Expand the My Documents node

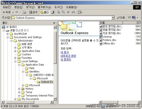click(x=15, y=99)
